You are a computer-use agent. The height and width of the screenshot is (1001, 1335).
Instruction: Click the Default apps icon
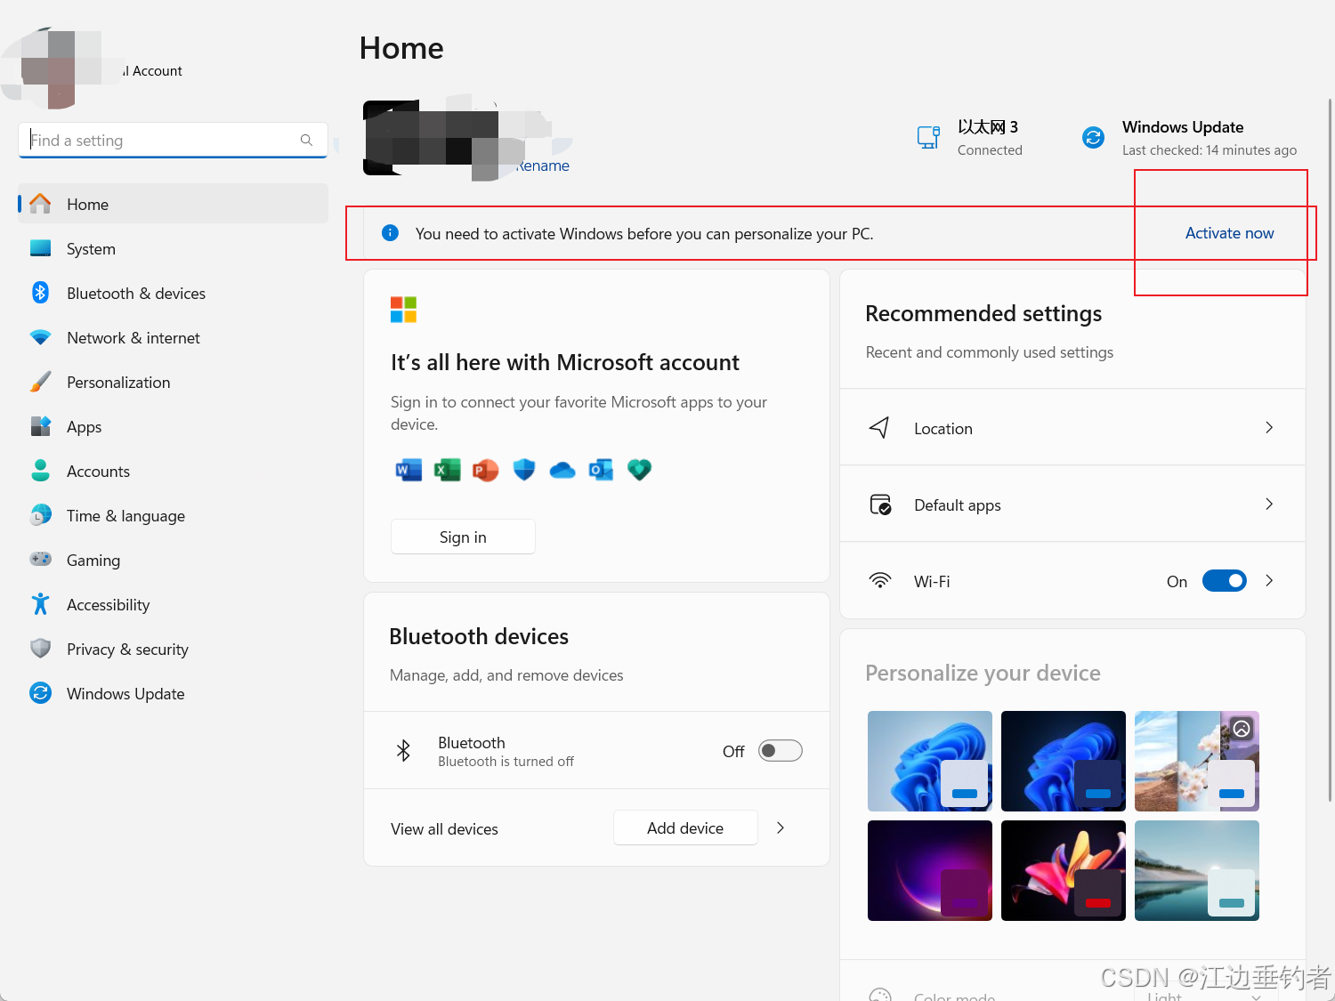click(x=880, y=505)
